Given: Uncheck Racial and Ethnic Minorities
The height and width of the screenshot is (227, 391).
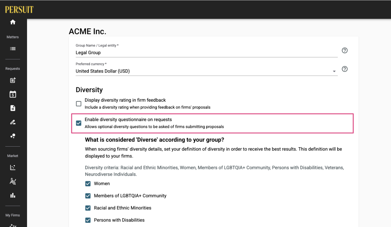Looking at the screenshot, I should (88, 208).
